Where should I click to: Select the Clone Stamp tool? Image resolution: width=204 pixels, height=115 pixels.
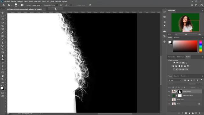3,42
